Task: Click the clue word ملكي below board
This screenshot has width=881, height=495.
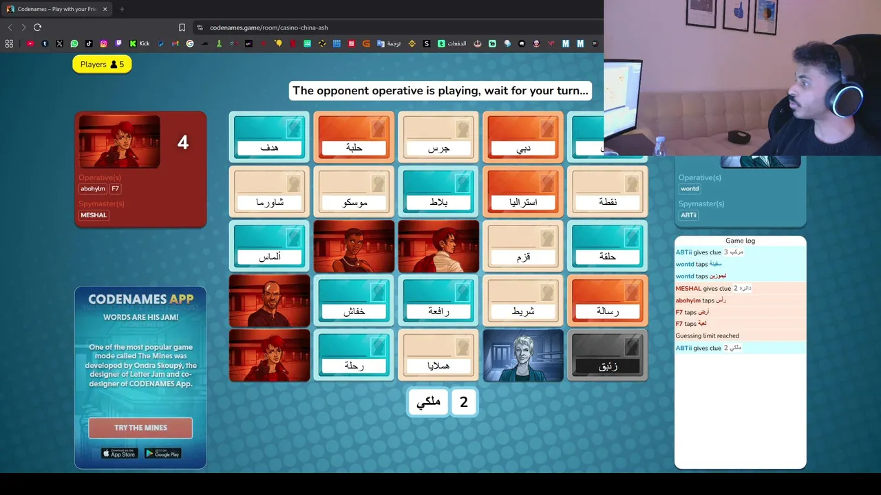Action: [x=428, y=402]
